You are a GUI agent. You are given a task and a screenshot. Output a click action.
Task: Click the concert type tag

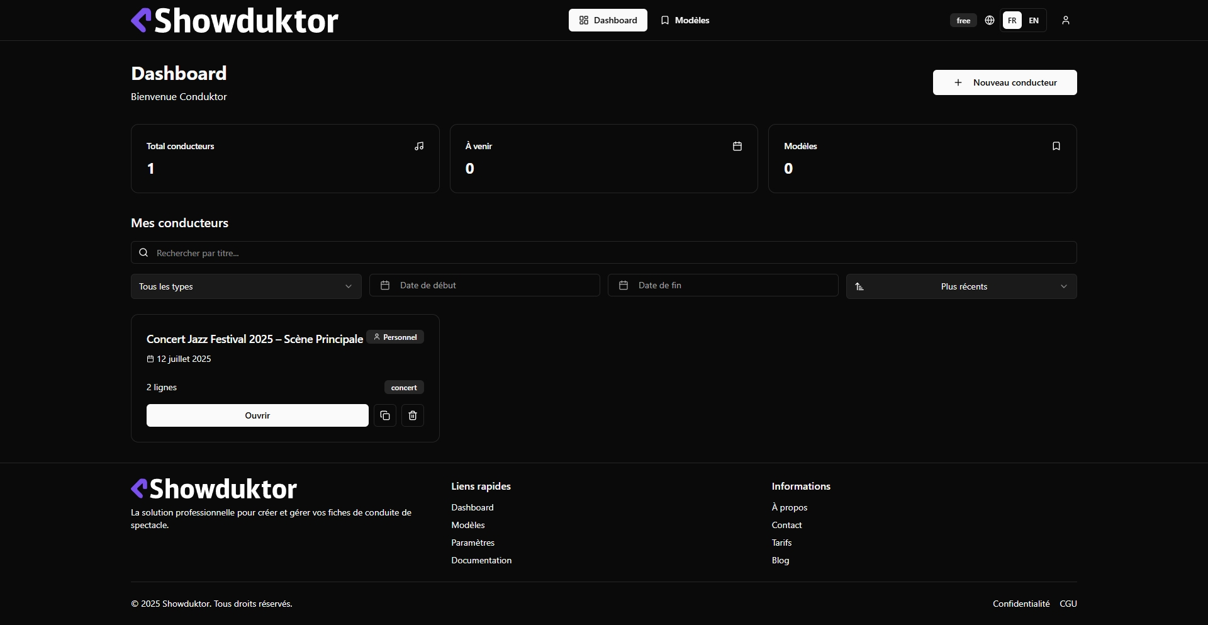pos(404,387)
